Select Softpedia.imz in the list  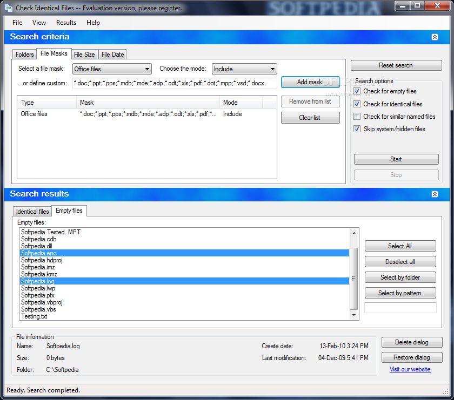[185, 267]
